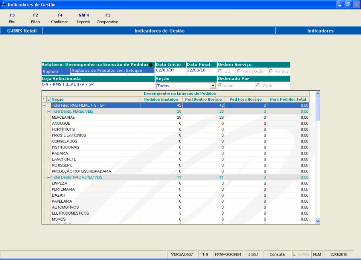Screen dimensions: 361x260
Task: Click the Pedidos Emitidos column header
Action: 161,99
